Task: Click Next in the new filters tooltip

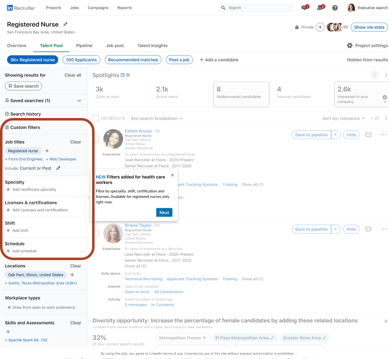Action: click(164, 213)
